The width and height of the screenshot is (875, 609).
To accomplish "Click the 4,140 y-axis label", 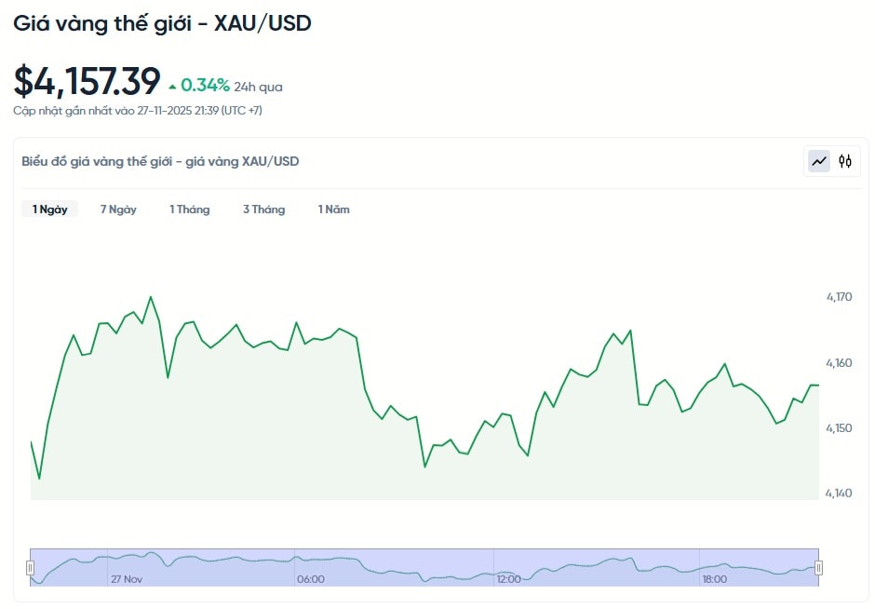I will [839, 493].
